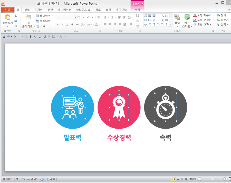
Task: Click the Save icon in quick access toolbar
Action: tap(4, 37)
